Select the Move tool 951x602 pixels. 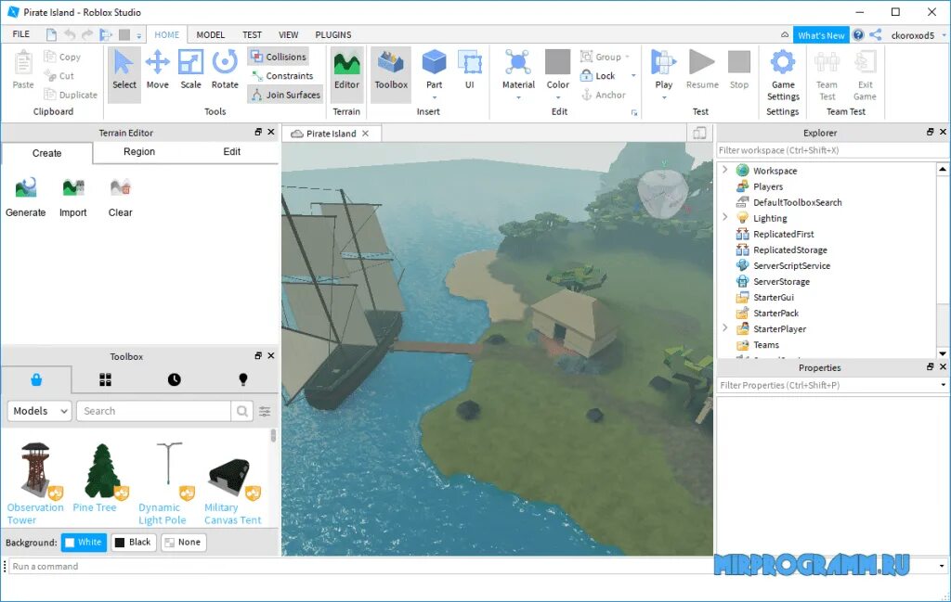click(x=157, y=69)
